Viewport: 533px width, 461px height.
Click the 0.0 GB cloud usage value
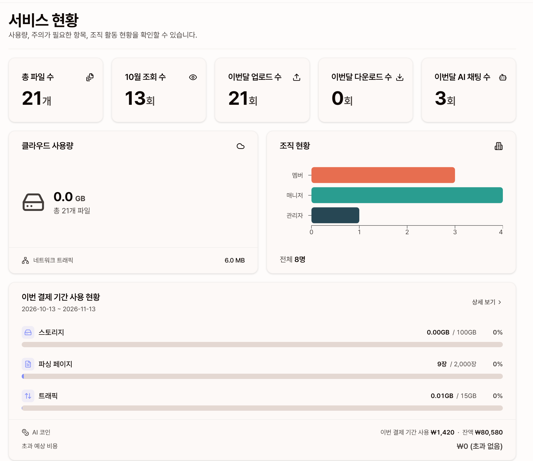click(x=69, y=197)
